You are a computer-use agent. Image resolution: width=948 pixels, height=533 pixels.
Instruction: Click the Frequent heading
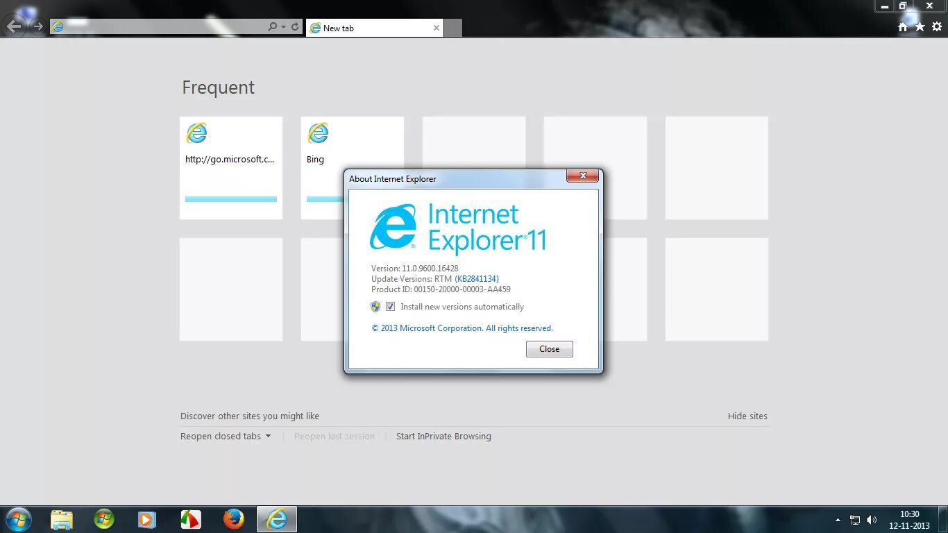click(219, 88)
